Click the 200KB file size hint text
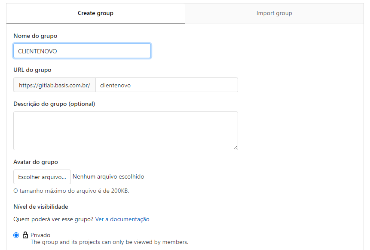 pos(71,191)
